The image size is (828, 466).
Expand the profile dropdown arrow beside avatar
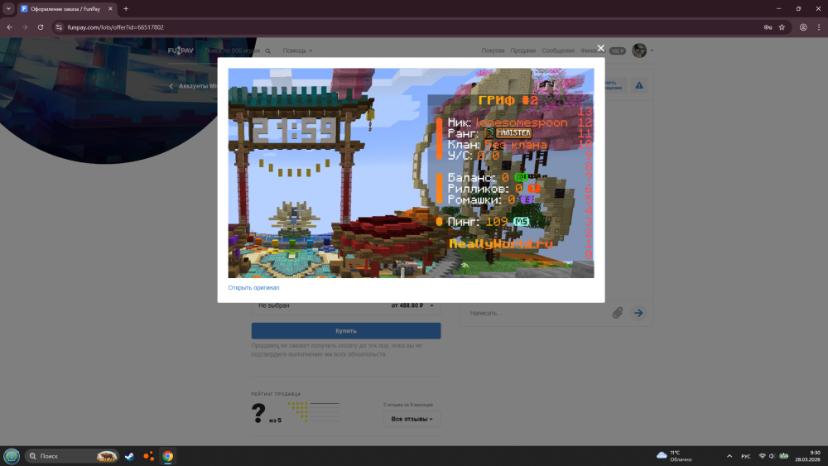coord(652,50)
